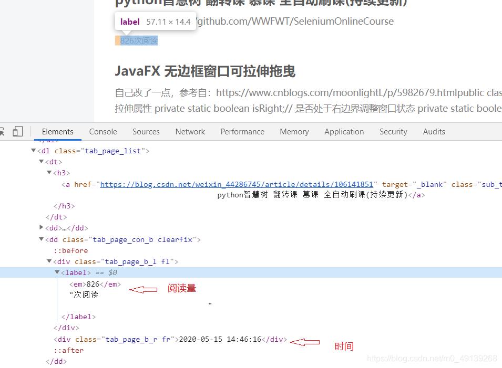Collapse the dt element node
The height and width of the screenshot is (368, 502).
(x=41, y=162)
